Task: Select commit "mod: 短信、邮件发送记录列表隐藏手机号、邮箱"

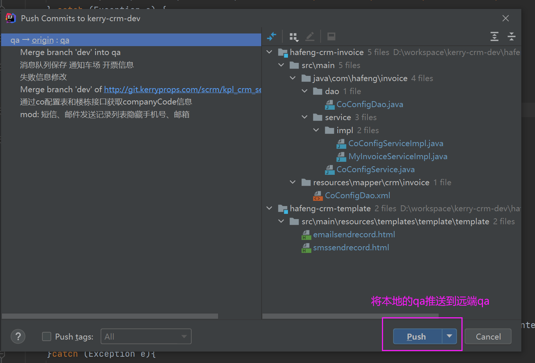Action: tap(105, 115)
